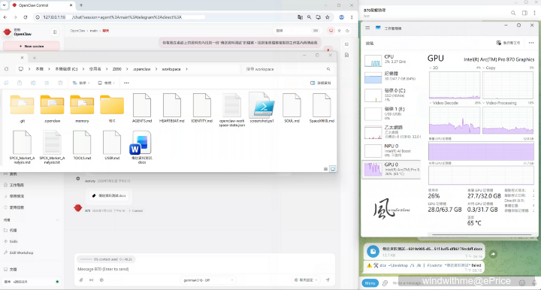The width and height of the screenshot is (541, 290).
Task: Select the SOUL.md file
Action: click(292, 109)
